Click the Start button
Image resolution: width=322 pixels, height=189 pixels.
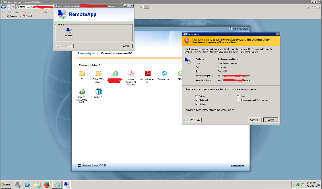6,185
